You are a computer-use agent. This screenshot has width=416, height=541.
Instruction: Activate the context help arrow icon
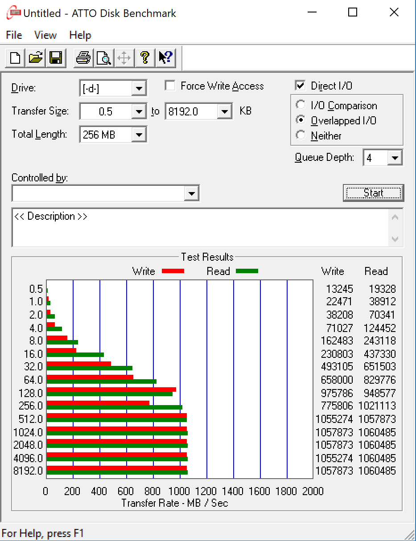tap(165, 58)
